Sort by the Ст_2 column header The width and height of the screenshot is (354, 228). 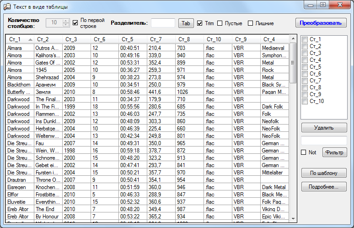(48, 39)
